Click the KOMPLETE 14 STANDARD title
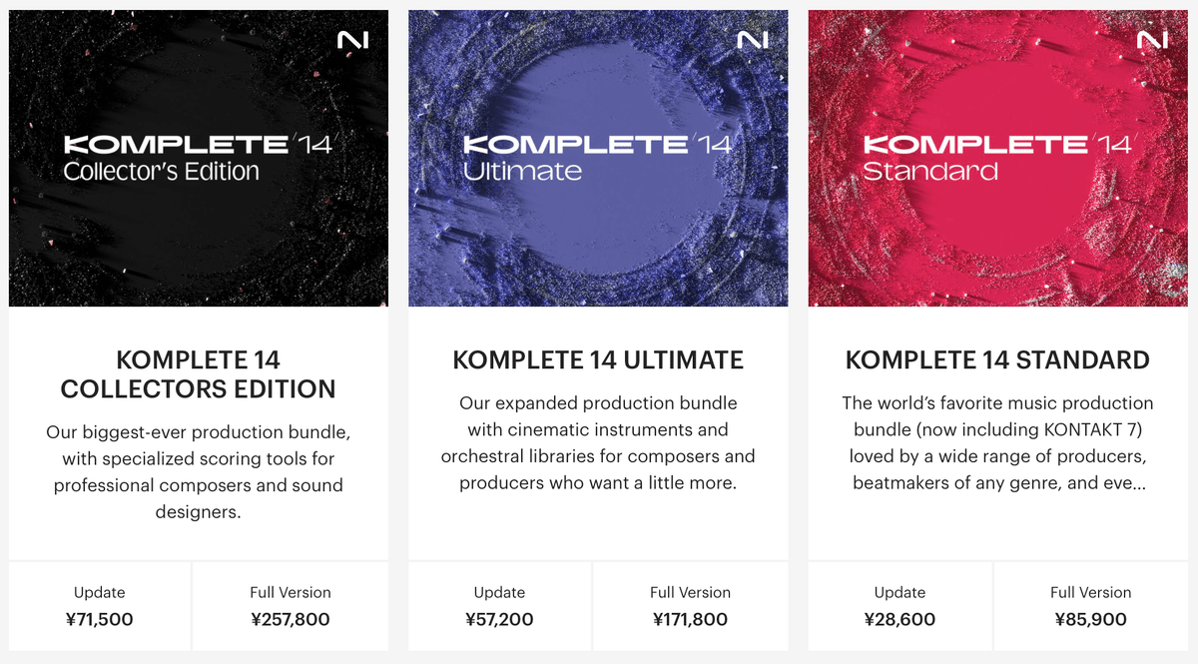The width and height of the screenshot is (1198, 664). tap(997, 359)
